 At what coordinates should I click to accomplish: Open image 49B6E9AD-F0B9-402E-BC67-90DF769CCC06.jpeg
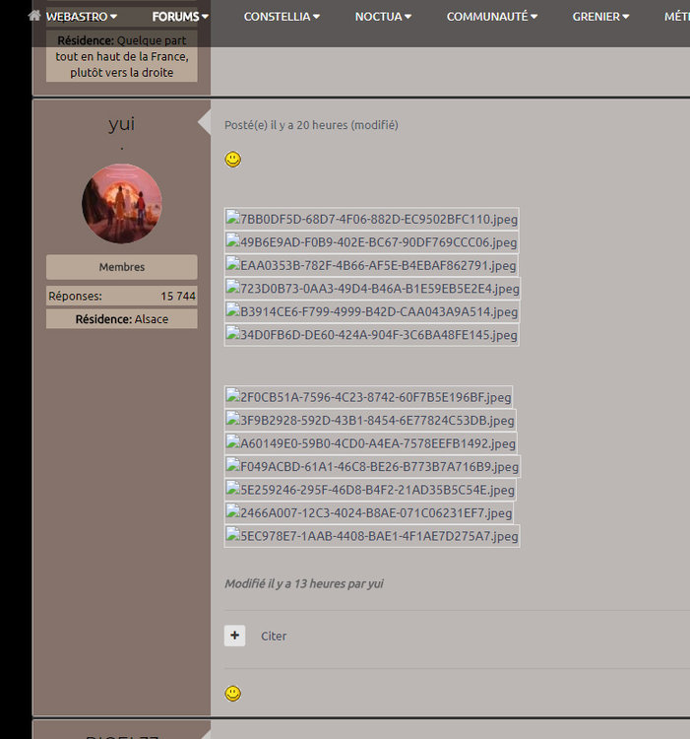click(x=372, y=242)
